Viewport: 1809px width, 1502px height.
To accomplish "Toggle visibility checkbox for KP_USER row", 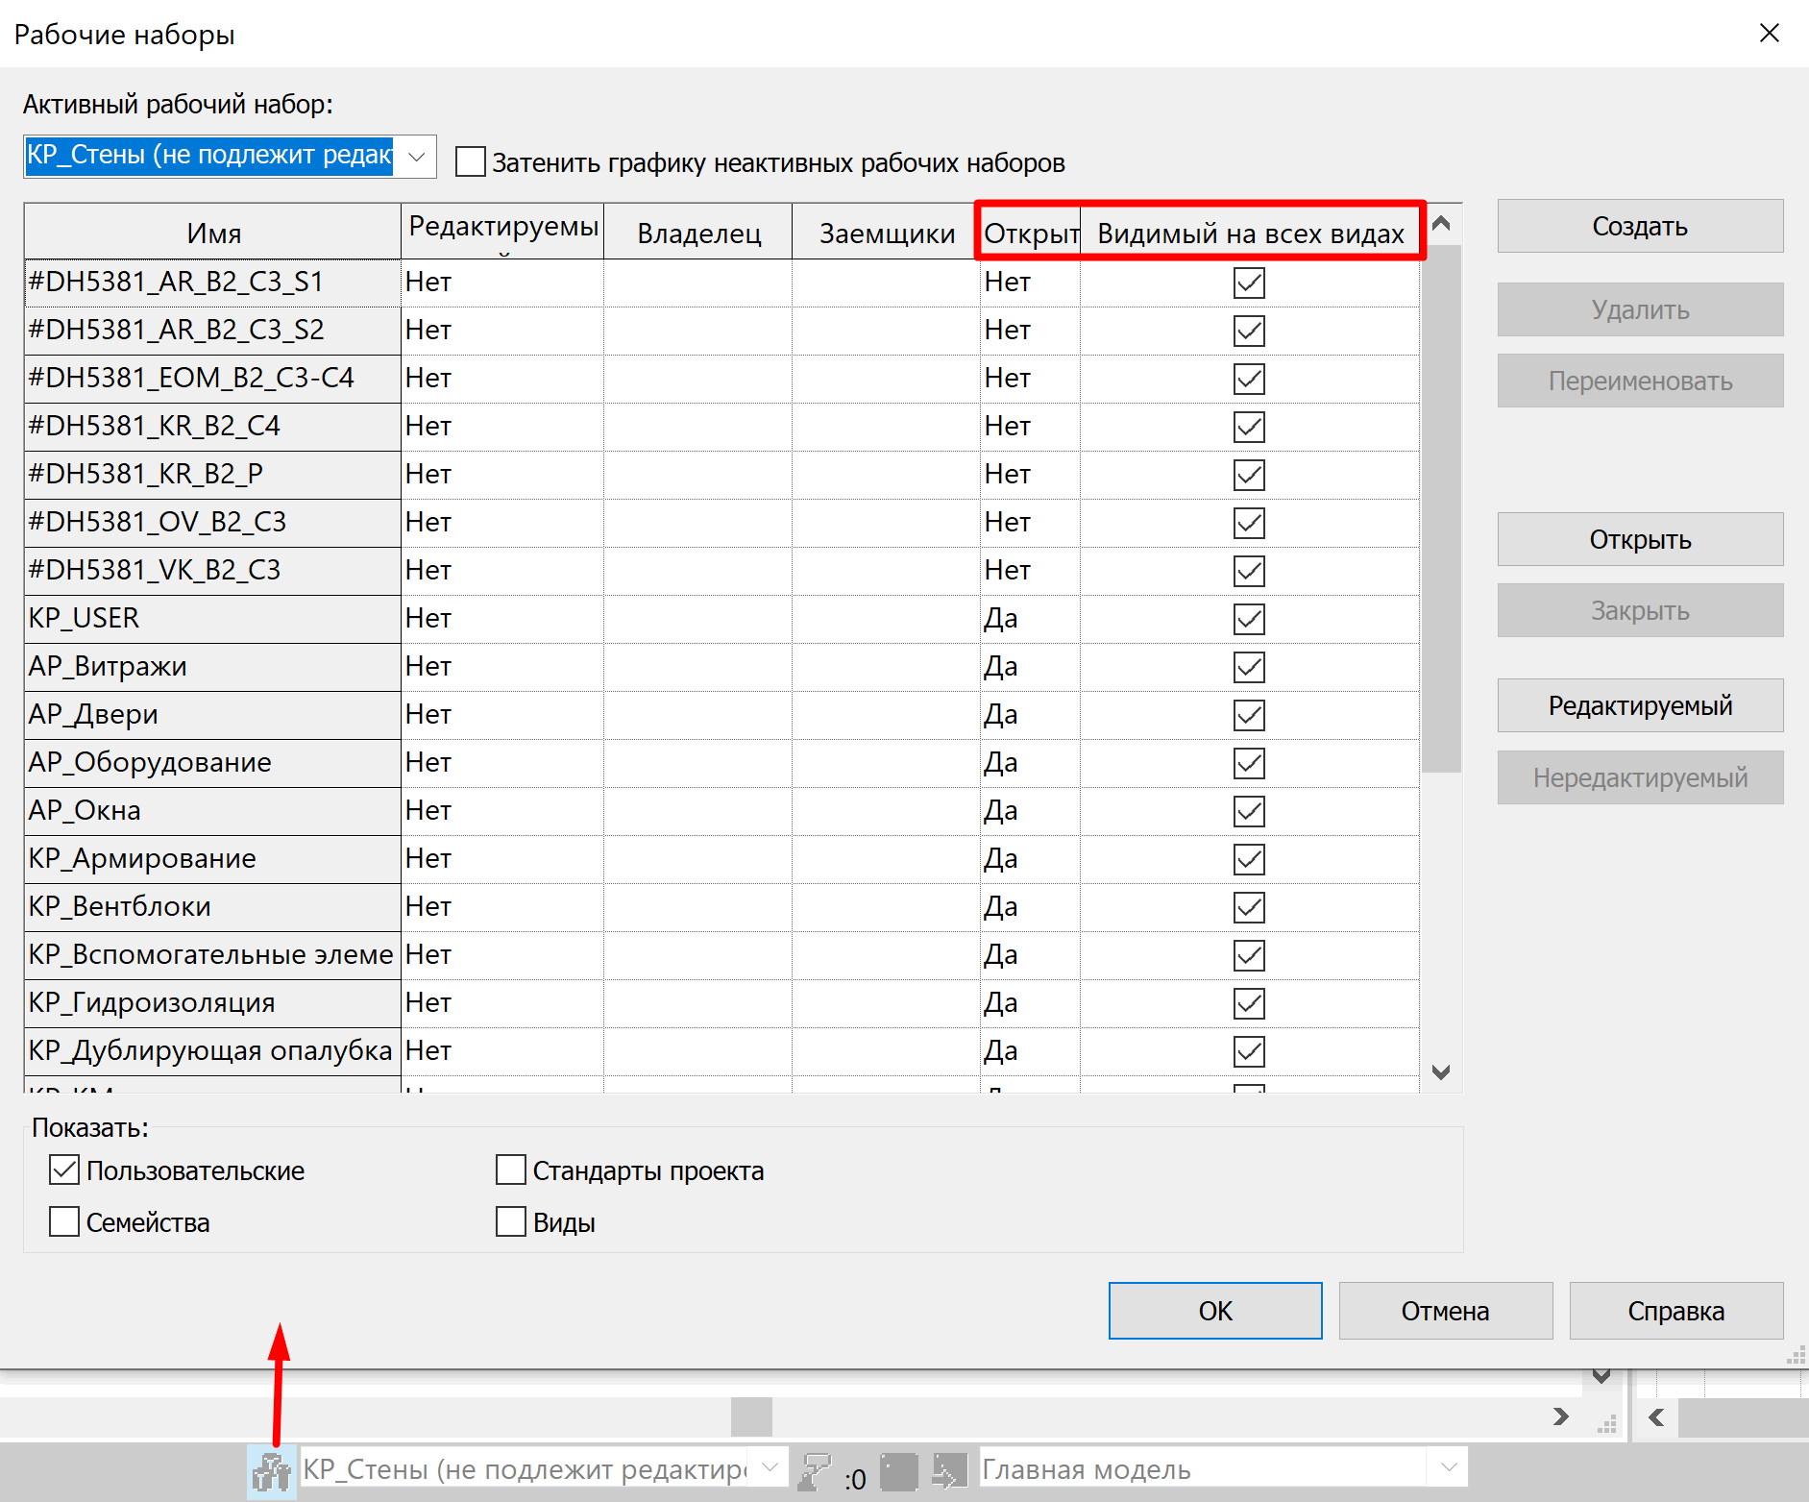I will coord(1249,619).
